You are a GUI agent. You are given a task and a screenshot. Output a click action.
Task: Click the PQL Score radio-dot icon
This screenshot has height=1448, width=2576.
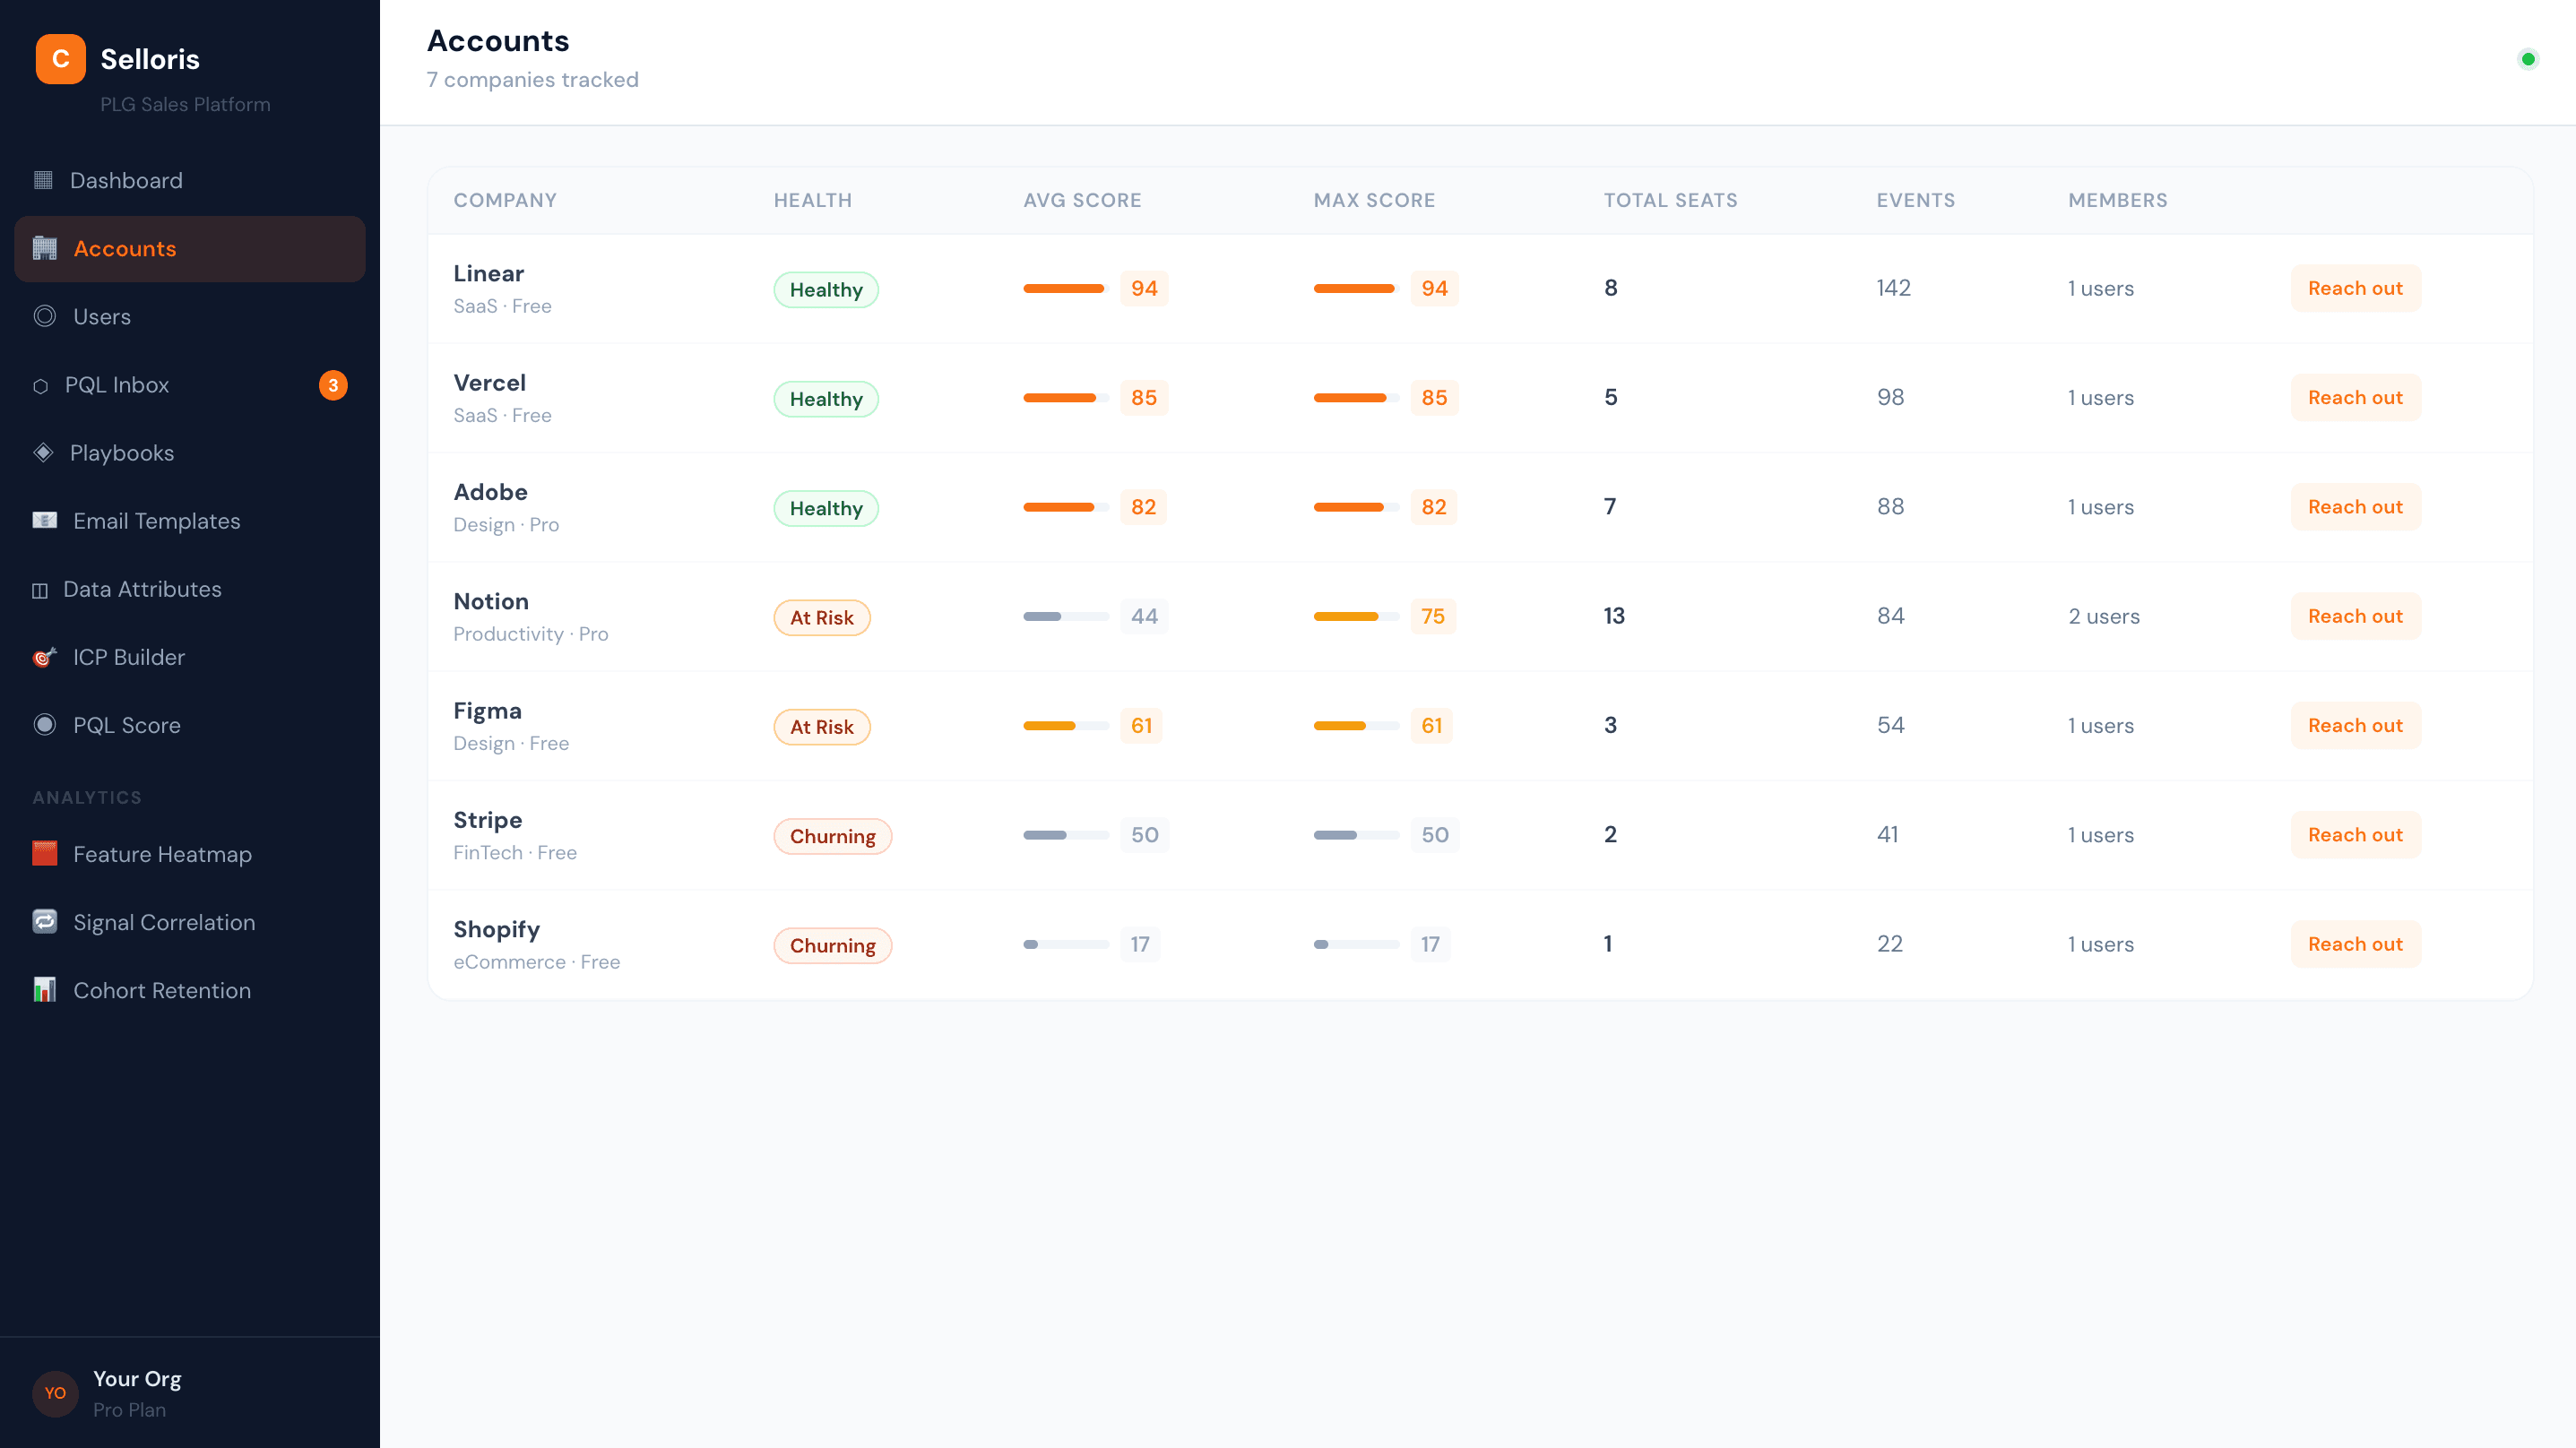point(45,724)
